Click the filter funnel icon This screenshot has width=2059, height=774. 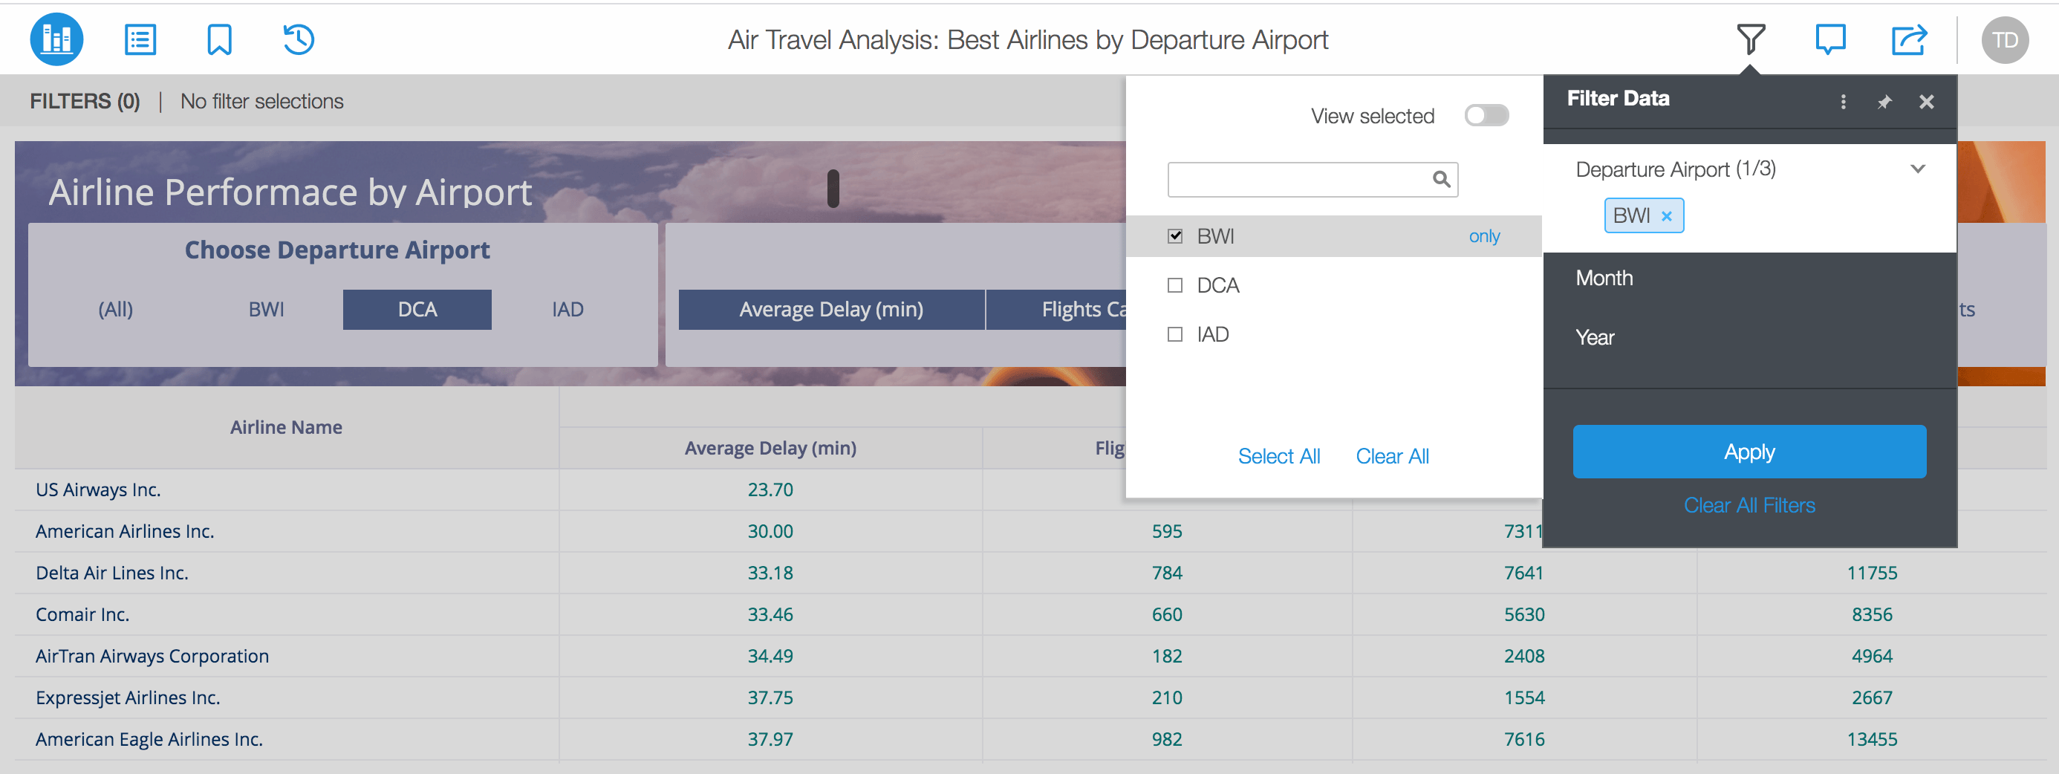click(x=1750, y=39)
